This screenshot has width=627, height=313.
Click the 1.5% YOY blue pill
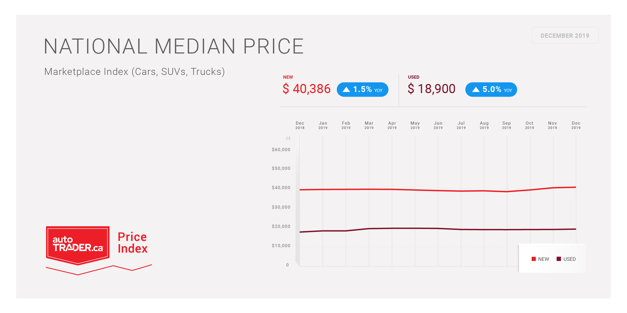(x=362, y=90)
